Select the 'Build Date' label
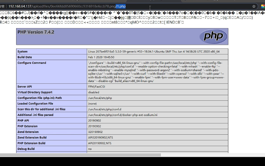This screenshot has width=265, height=166. (25, 57)
